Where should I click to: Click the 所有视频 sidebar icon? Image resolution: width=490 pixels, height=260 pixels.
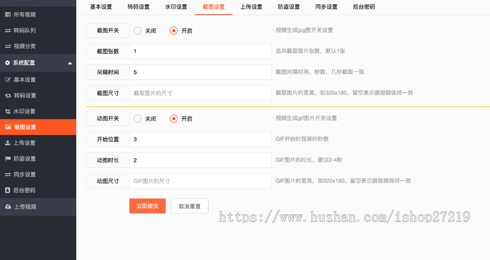click(8, 14)
